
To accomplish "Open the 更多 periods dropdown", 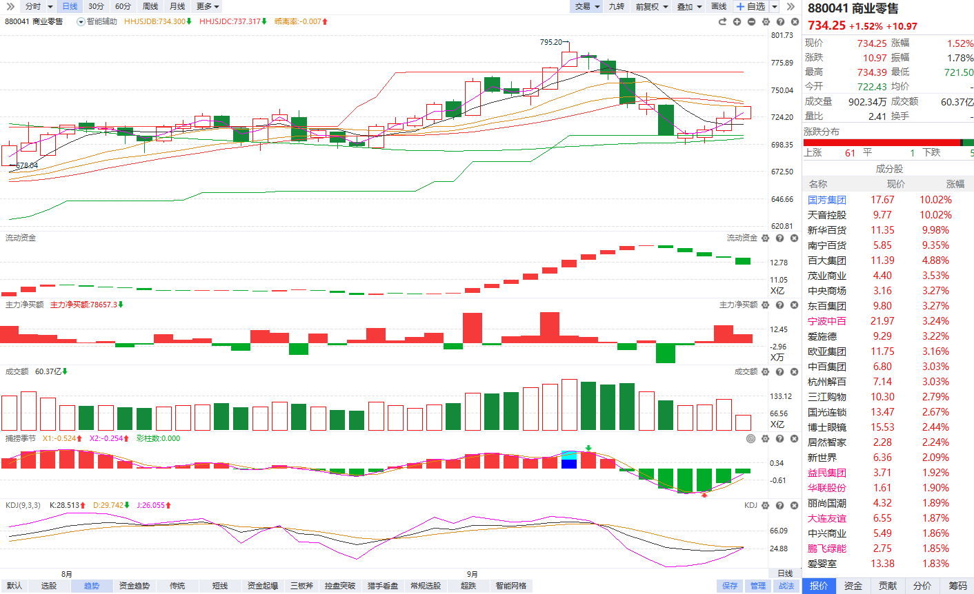I will (x=208, y=6).
